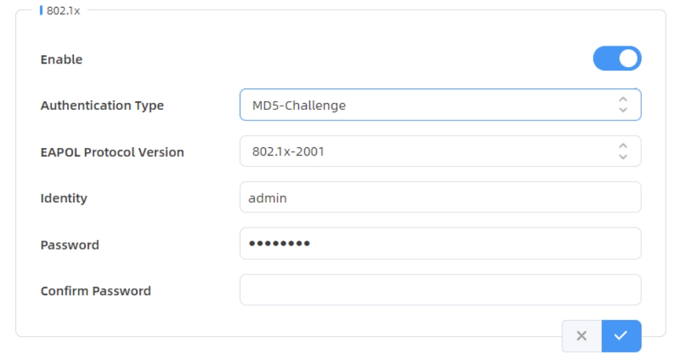Click the Password label
This screenshot has height=354, width=679.
(70, 245)
